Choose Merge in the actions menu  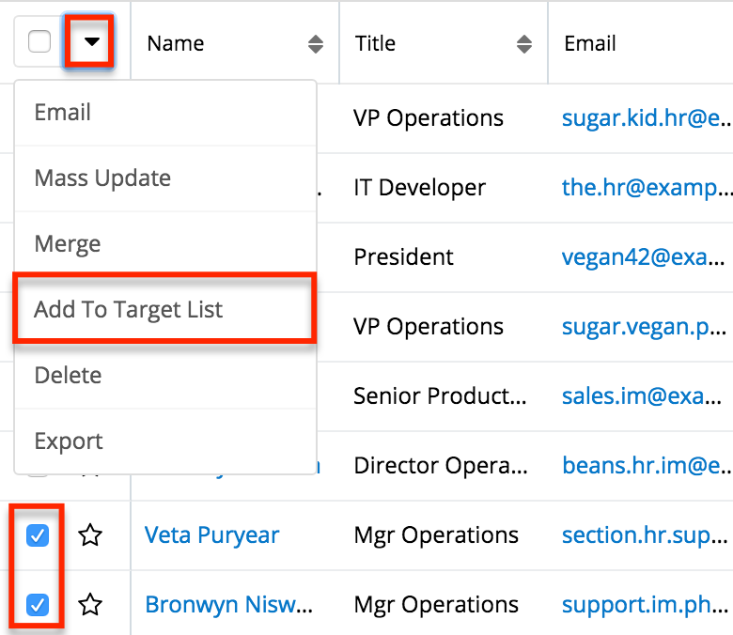(x=68, y=244)
